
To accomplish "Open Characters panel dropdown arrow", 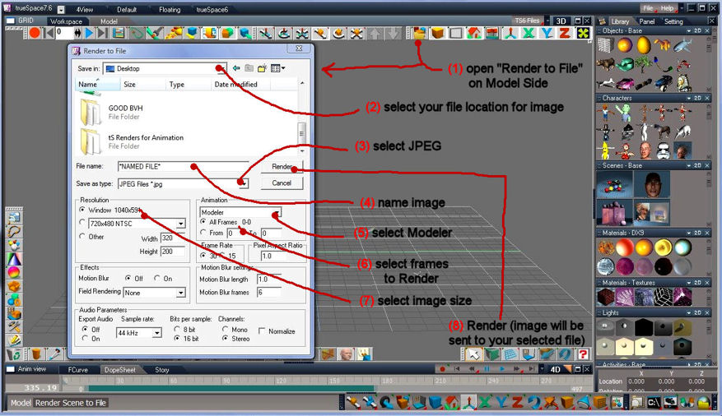I will pos(689,99).
